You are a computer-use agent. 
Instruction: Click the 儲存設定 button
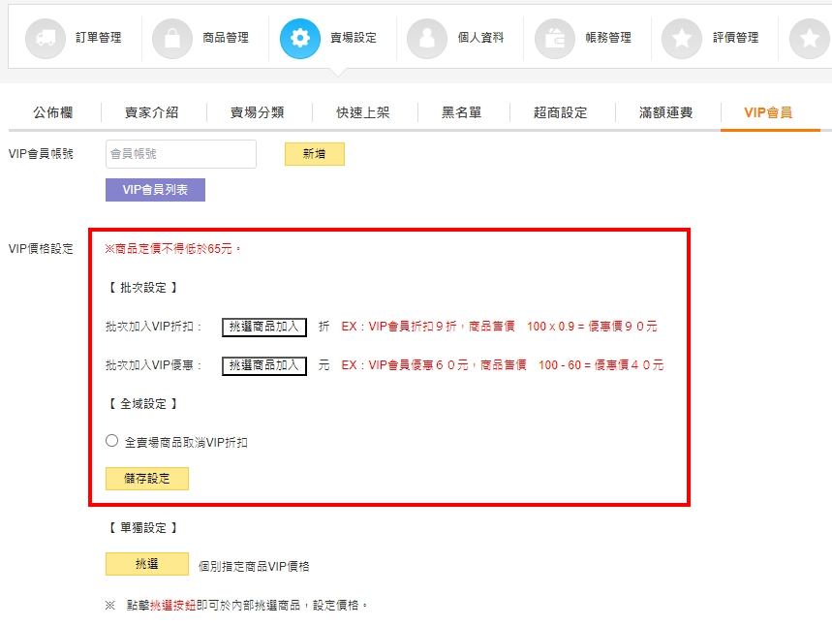pyautogui.click(x=147, y=479)
